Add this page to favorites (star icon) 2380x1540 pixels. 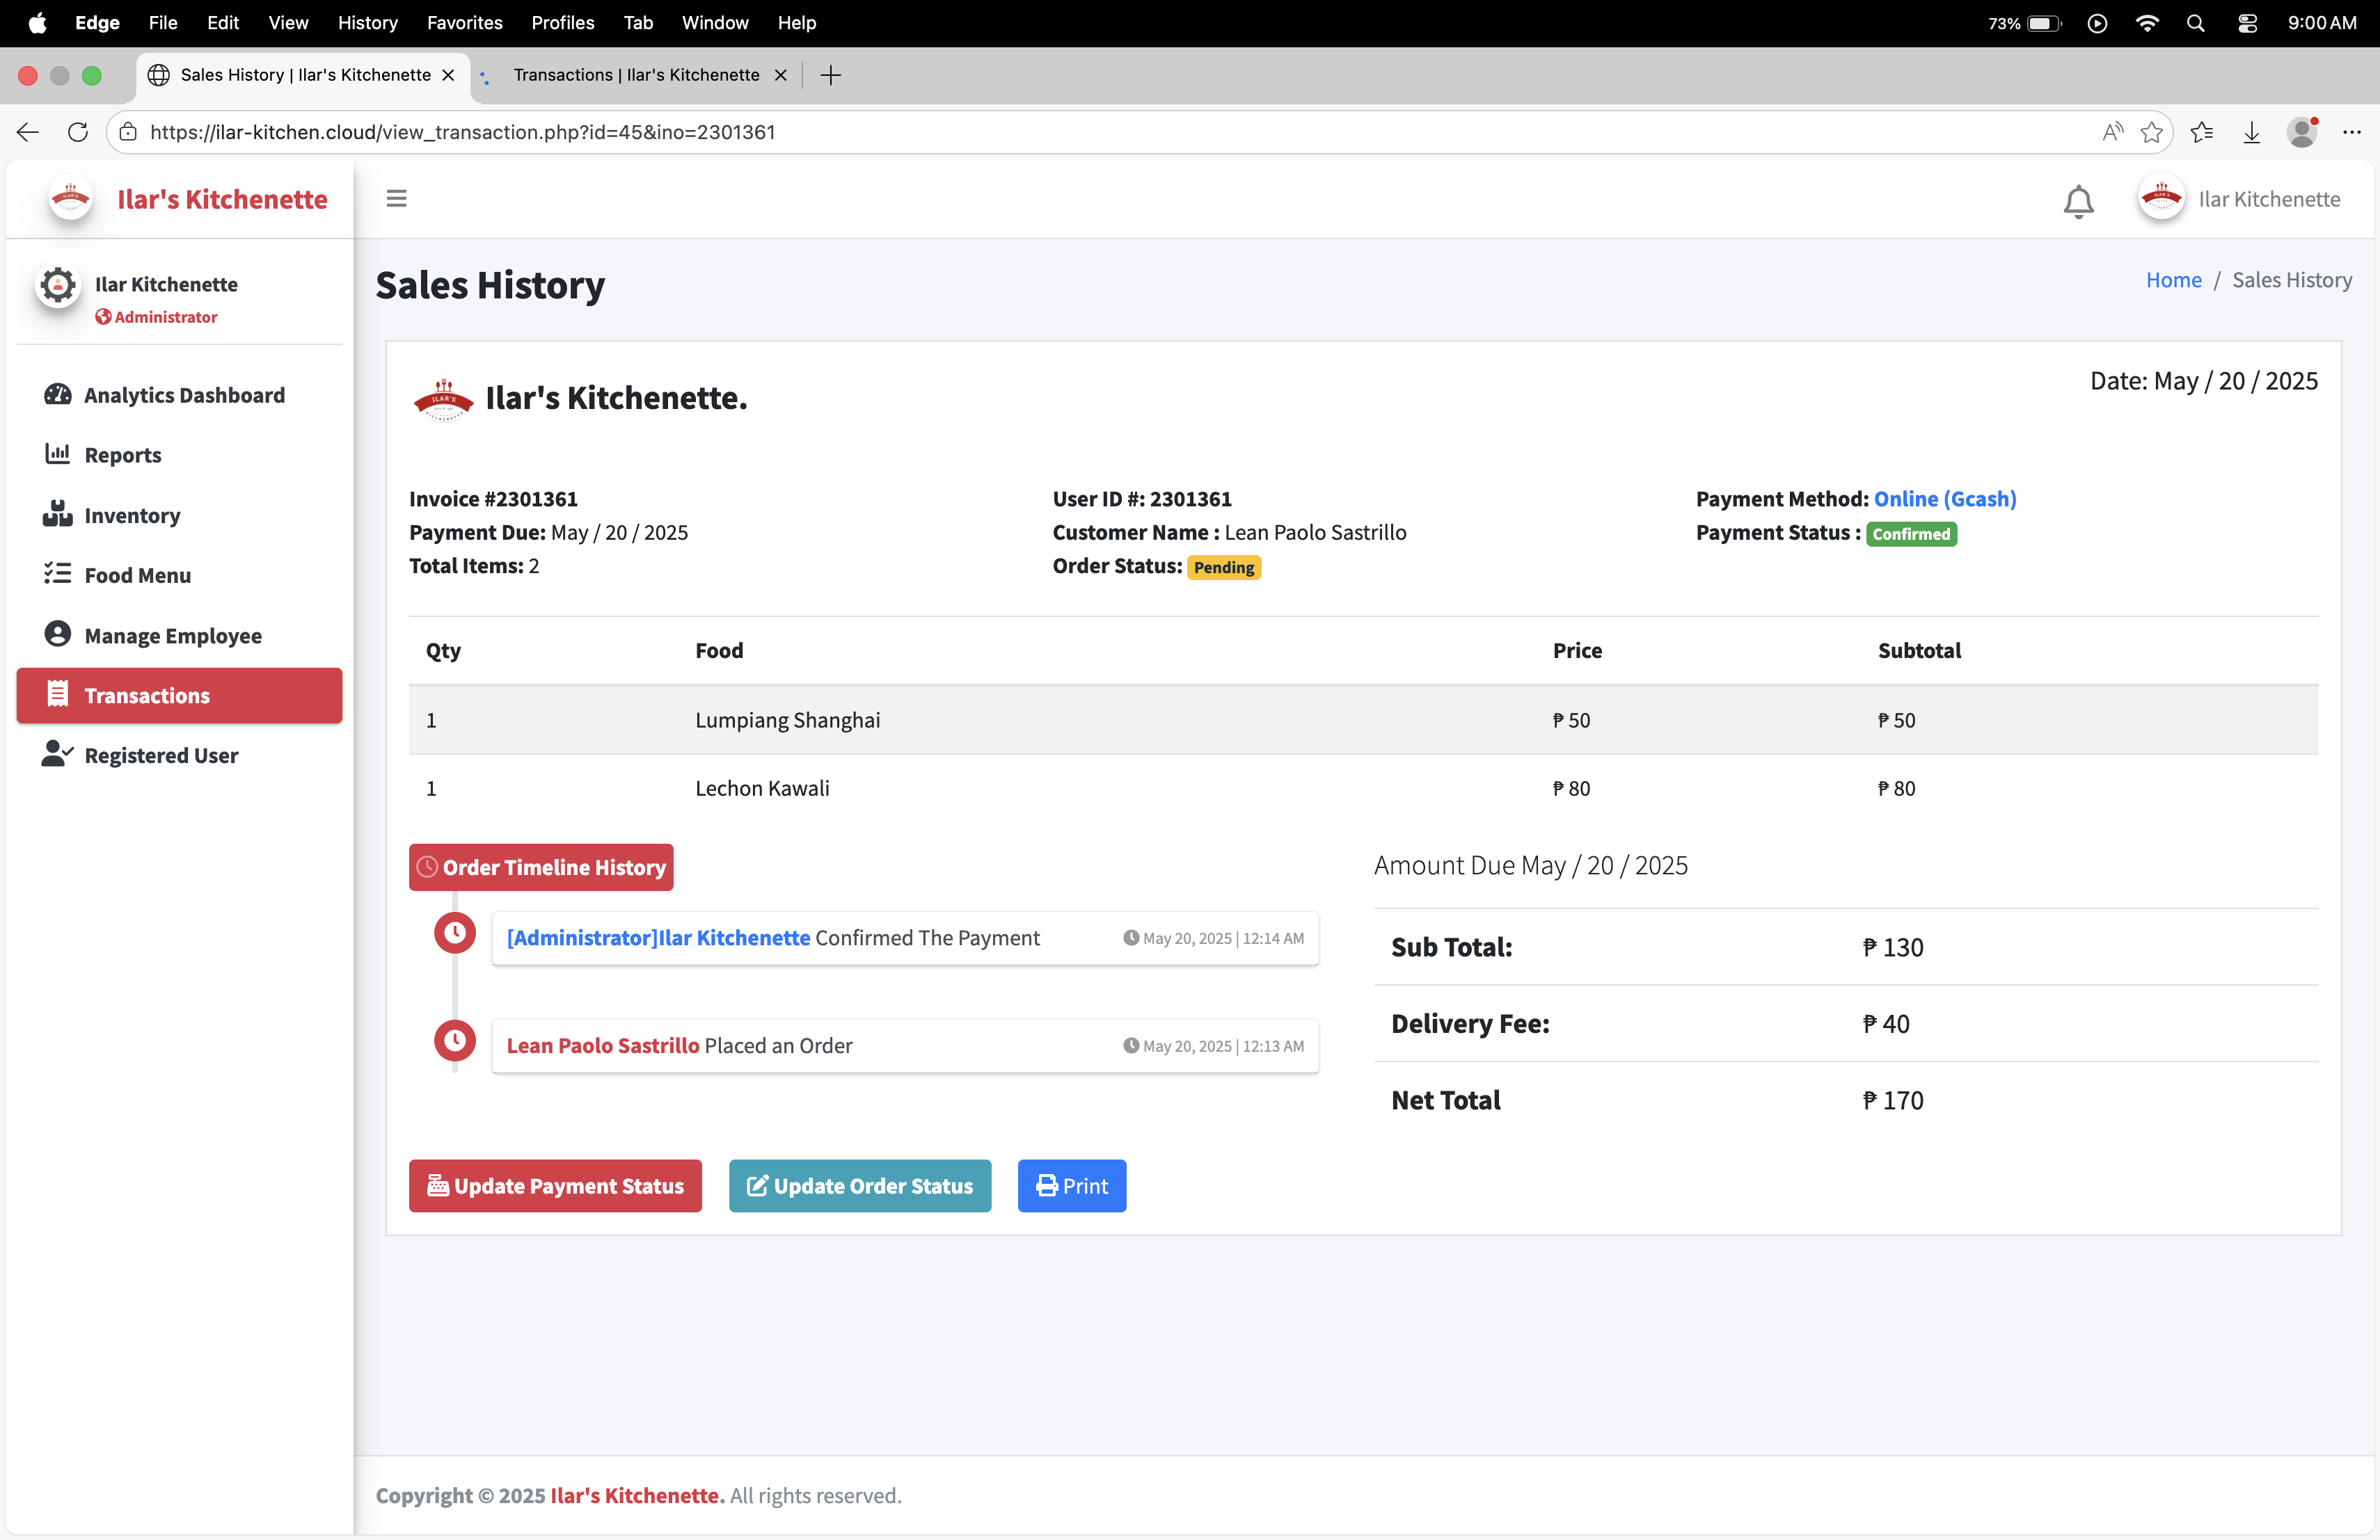(x=2151, y=132)
